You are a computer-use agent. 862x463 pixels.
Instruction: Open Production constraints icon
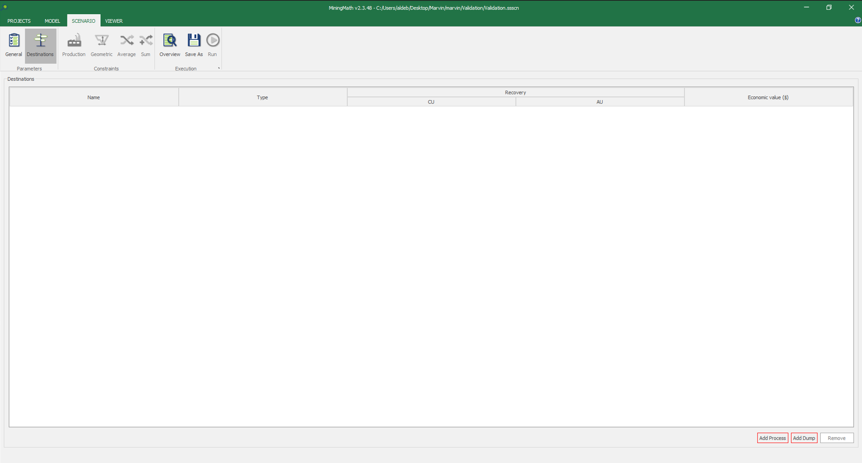point(74,45)
